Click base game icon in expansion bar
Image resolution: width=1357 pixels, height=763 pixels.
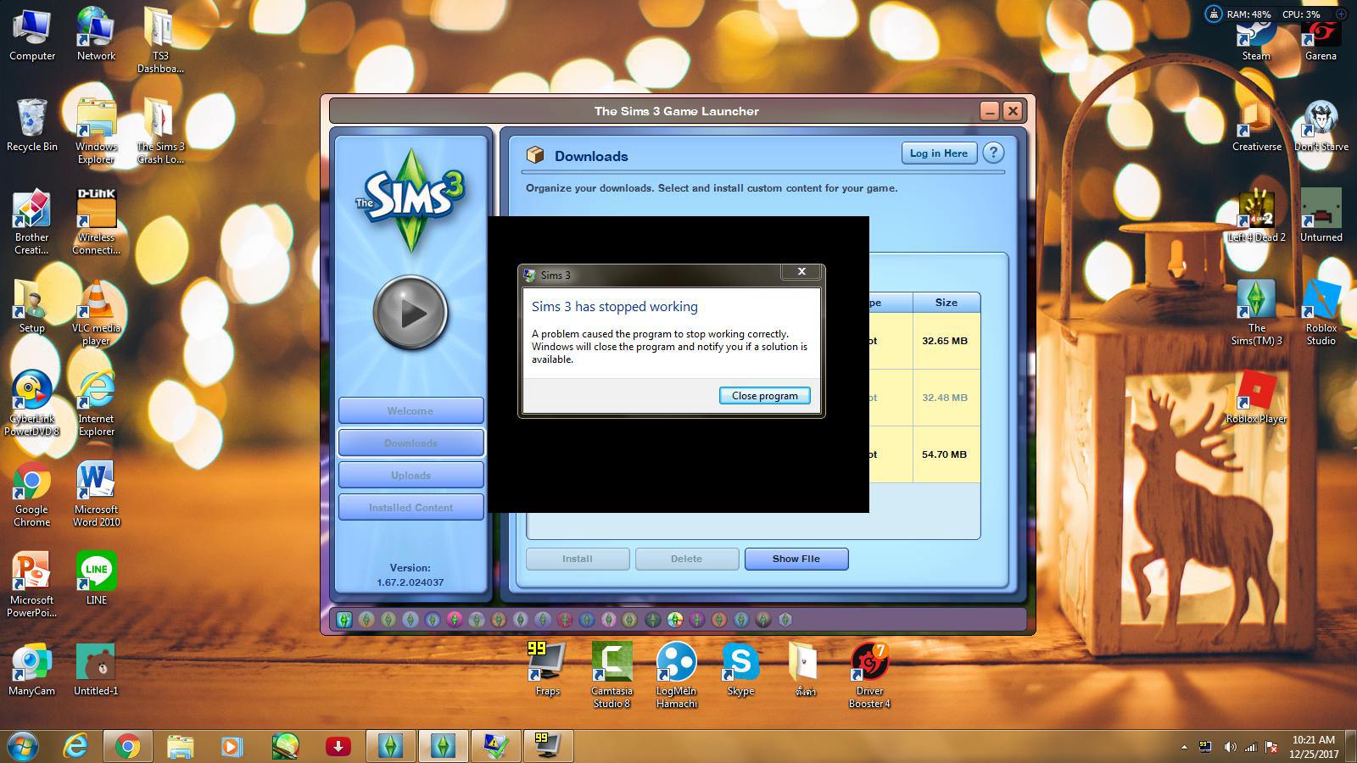click(x=344, y=620)
